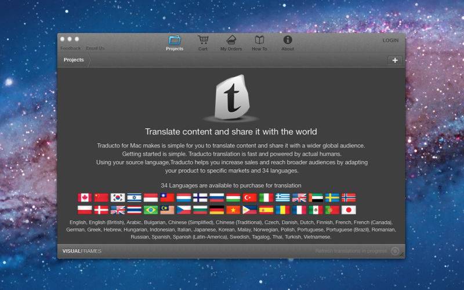The width and height of the screenshot is (464, 290).
Task: Click 'Refresh translations in progress' text
Action: 351,251
